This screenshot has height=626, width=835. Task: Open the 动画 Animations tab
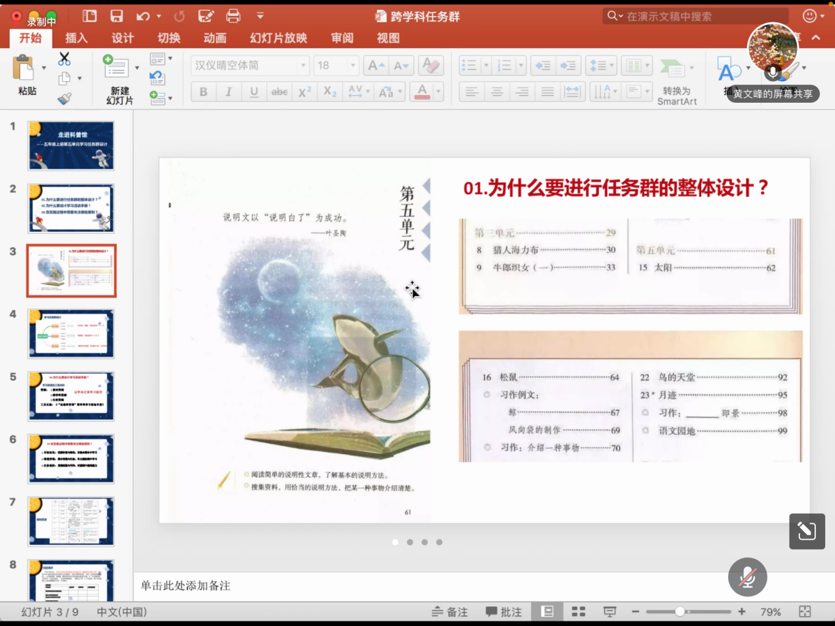[215, 38]
